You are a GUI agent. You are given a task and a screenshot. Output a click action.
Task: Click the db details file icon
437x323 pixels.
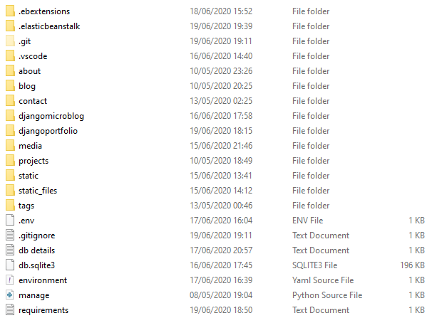9,250
